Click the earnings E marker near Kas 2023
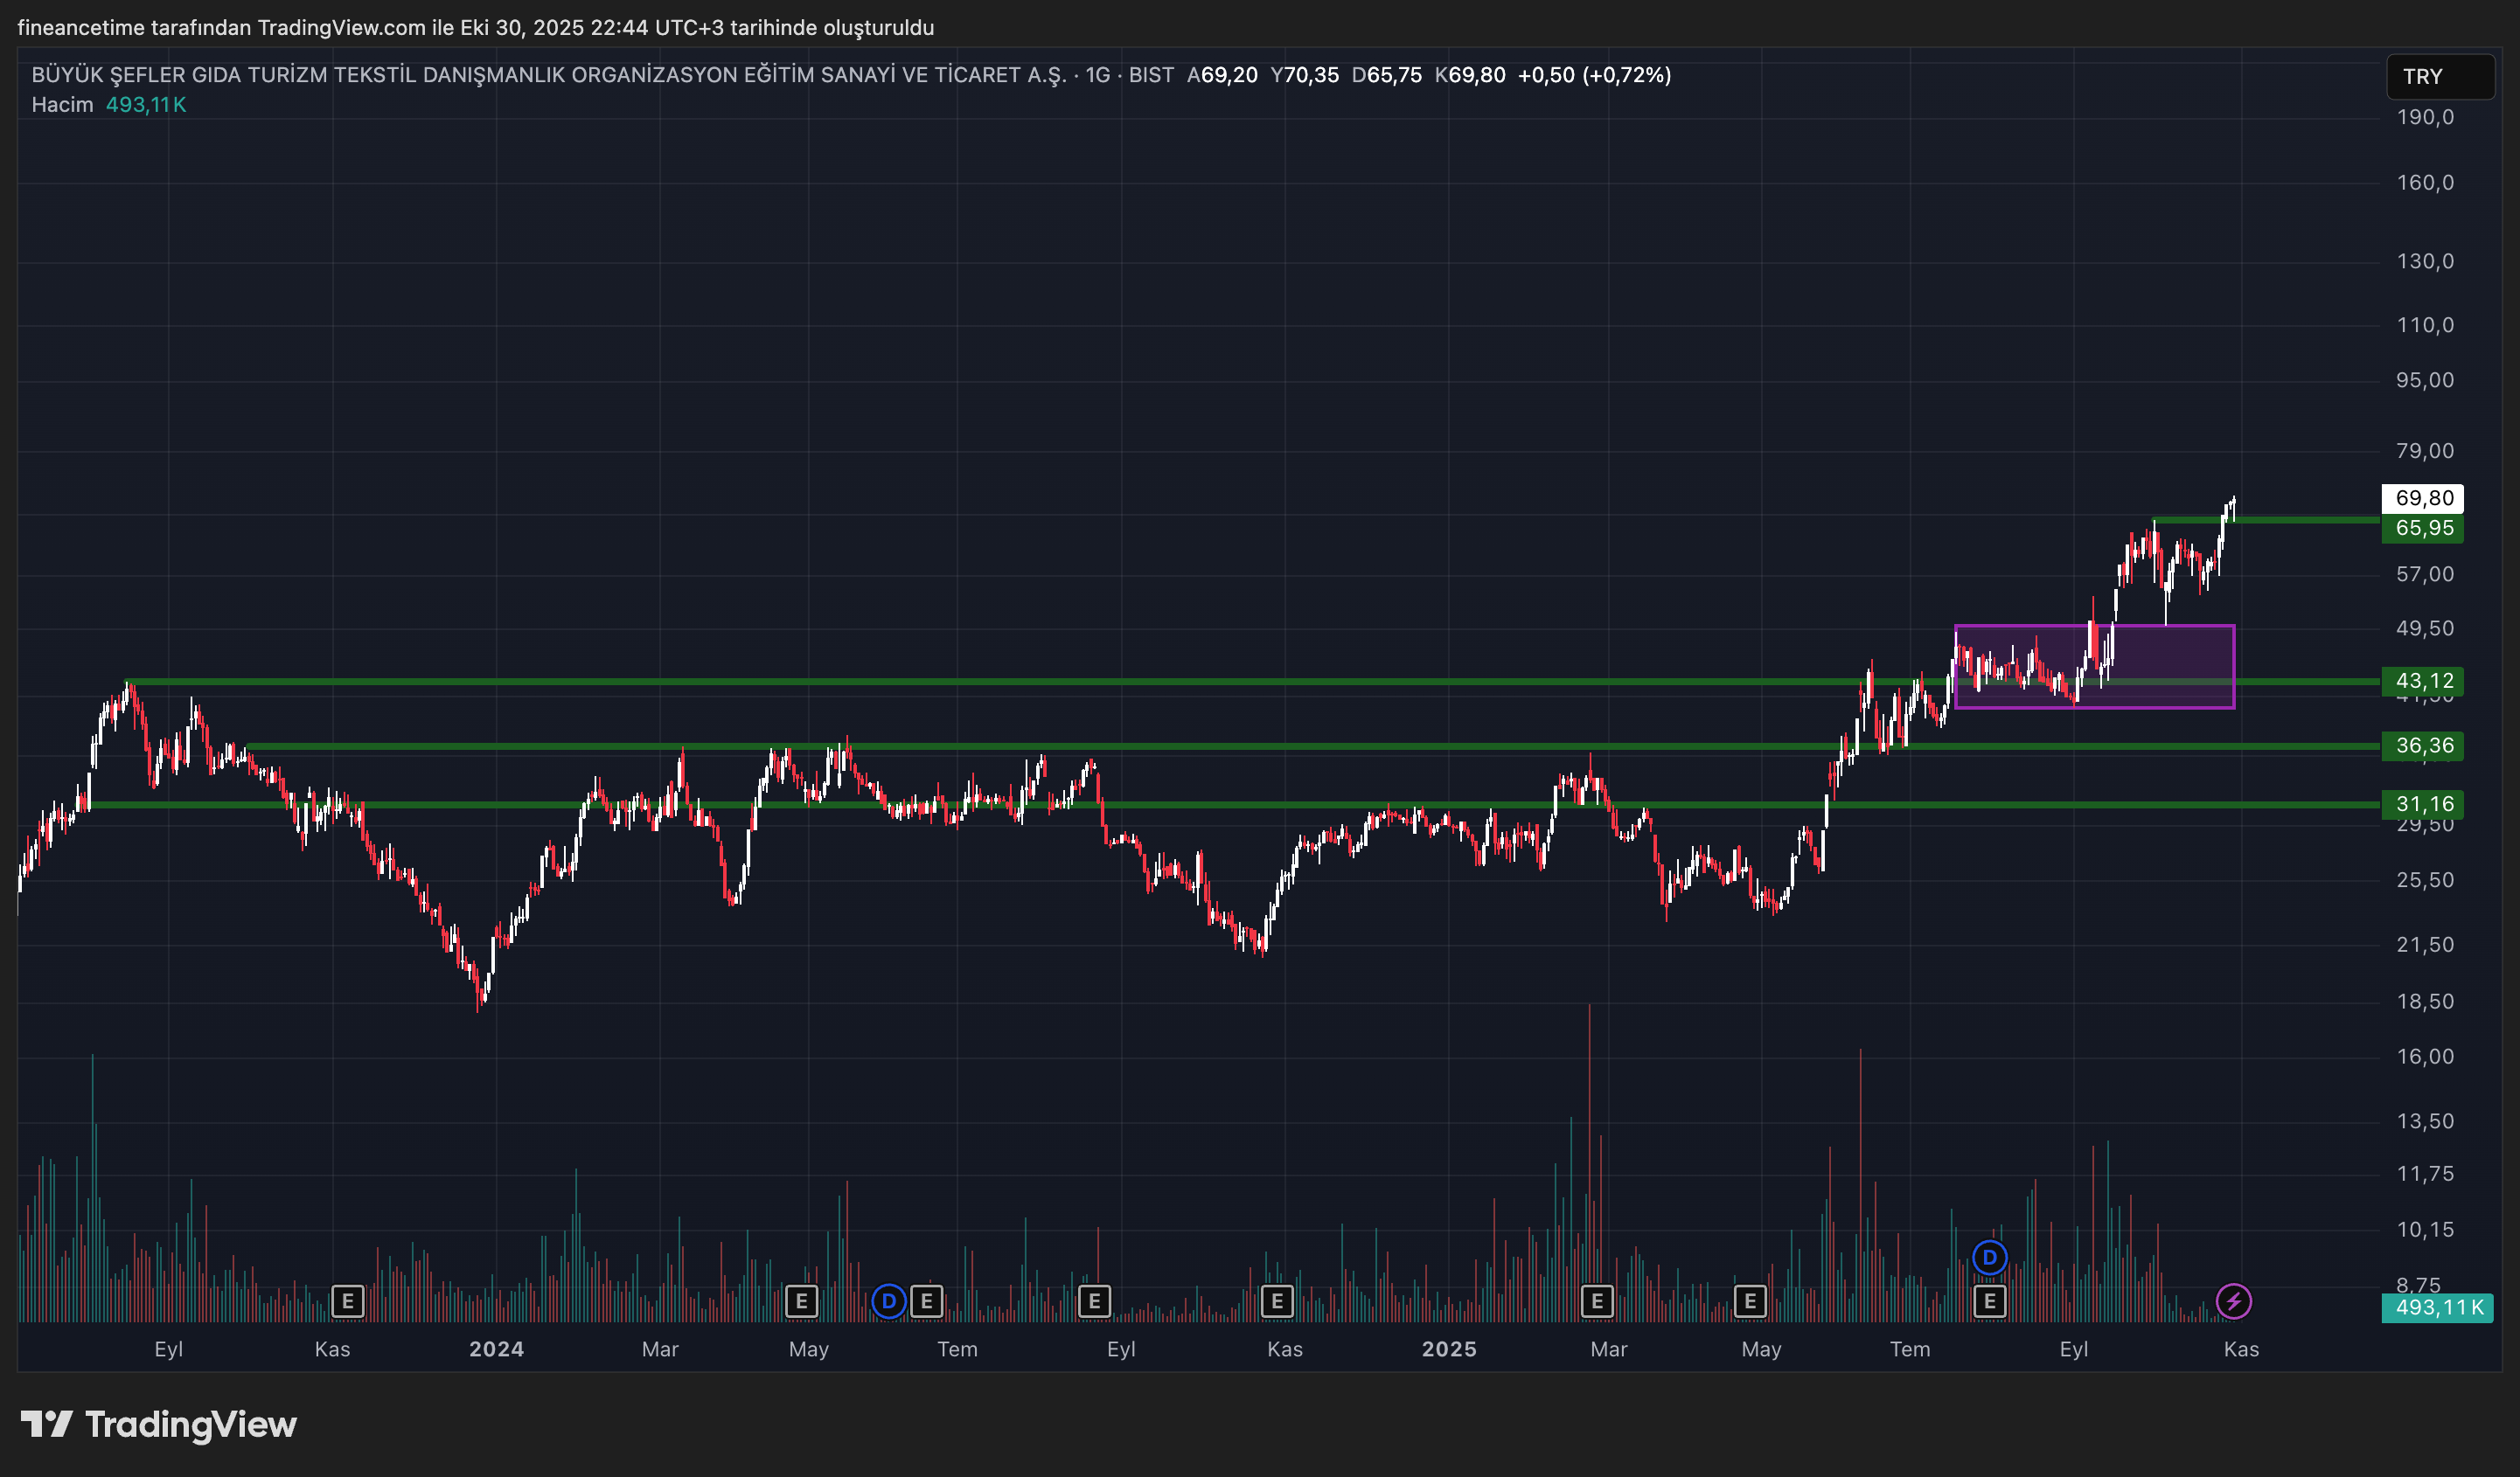The width and height of the screenshot is (2520, 1477). click(x=347, y=1301)
